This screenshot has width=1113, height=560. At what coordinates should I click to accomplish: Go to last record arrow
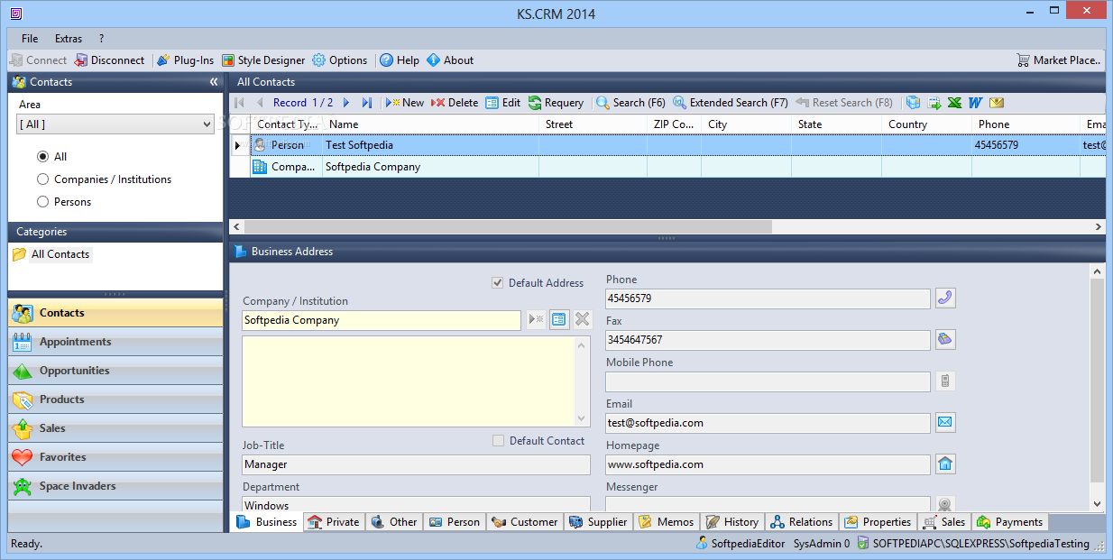click(367, 103)
